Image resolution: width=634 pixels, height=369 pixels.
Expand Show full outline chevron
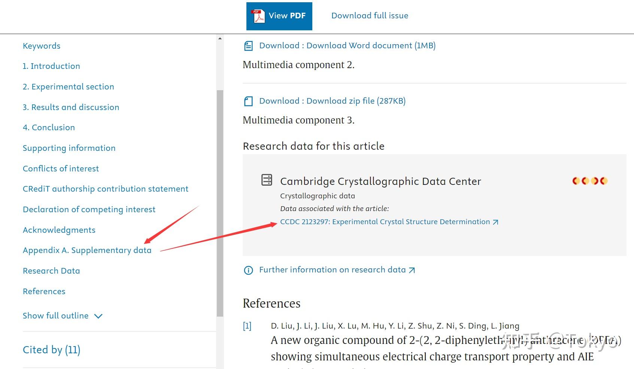point(98,316)
